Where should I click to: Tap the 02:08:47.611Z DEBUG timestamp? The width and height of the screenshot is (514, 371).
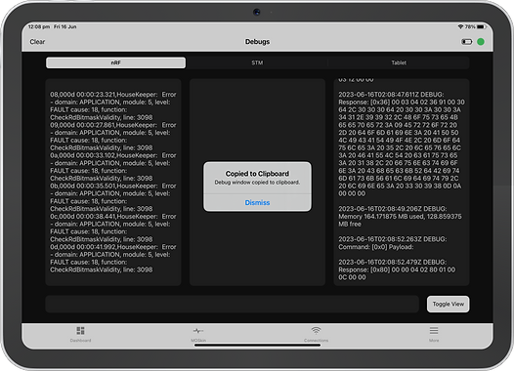click(391, 95)
